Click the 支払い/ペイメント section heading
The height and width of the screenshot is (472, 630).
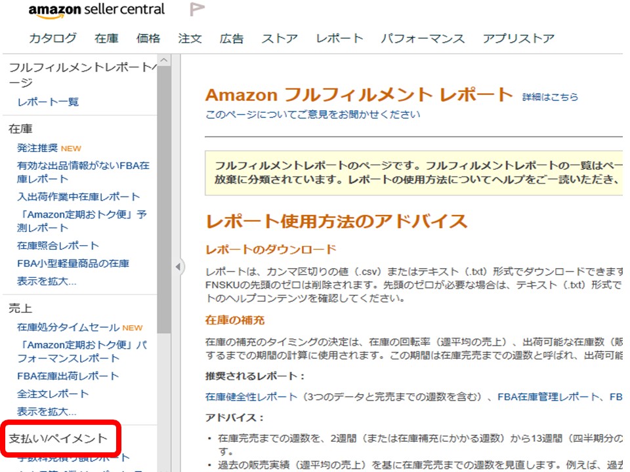pos(58,439)
